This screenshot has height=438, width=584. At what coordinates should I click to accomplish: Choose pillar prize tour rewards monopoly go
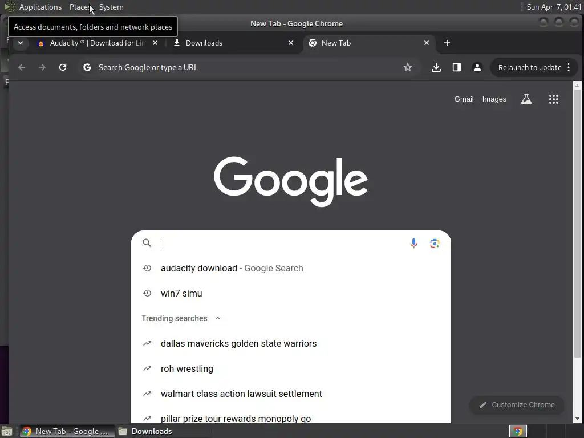point(291,417)
